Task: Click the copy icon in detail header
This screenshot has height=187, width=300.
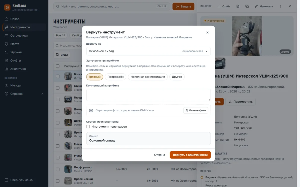Action: 247,6
